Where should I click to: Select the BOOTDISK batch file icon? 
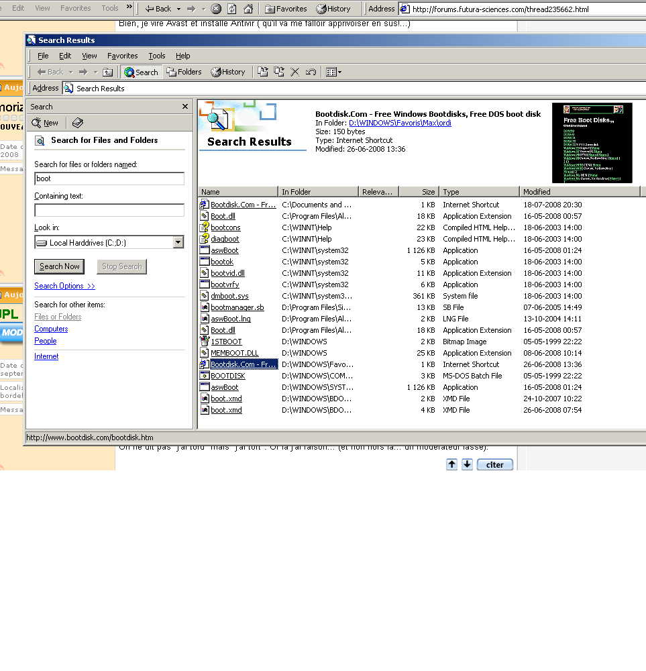click(x=205, y=376)
